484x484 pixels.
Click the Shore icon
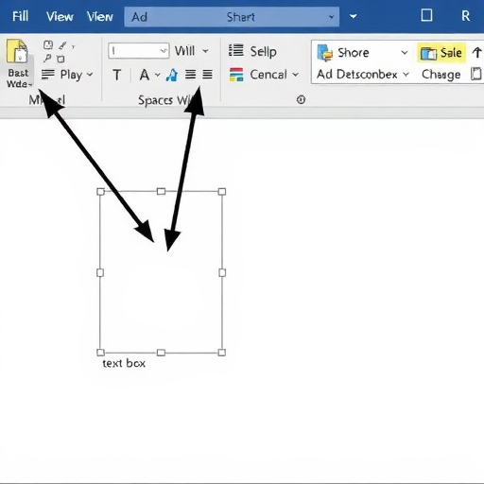tap(325, 53)
